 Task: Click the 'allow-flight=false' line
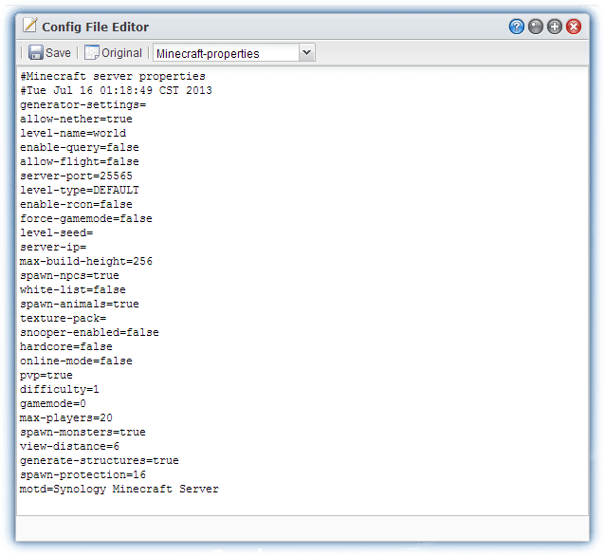point(80,162)
